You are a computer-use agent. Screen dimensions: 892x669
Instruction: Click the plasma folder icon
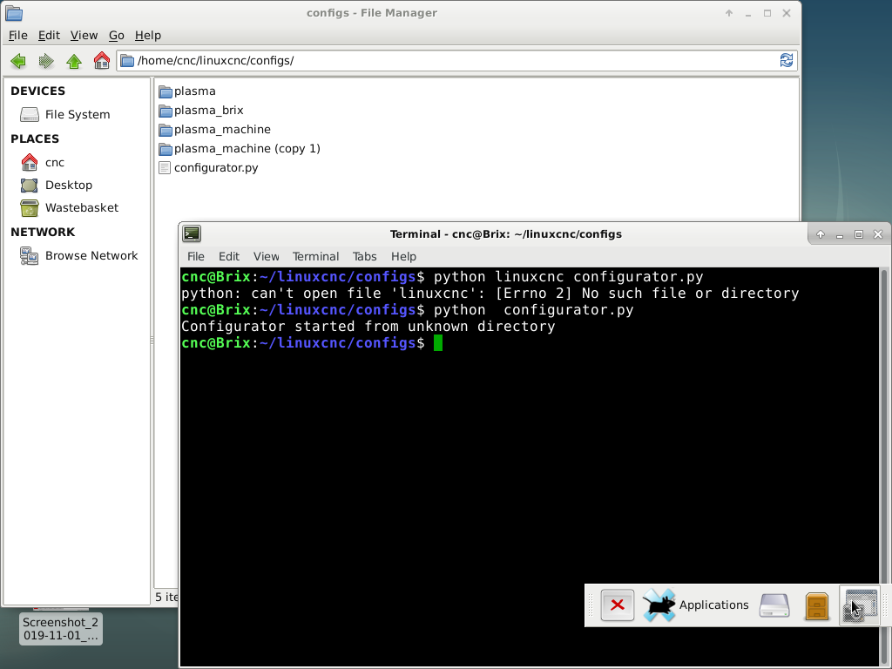(x=165, y=91)
